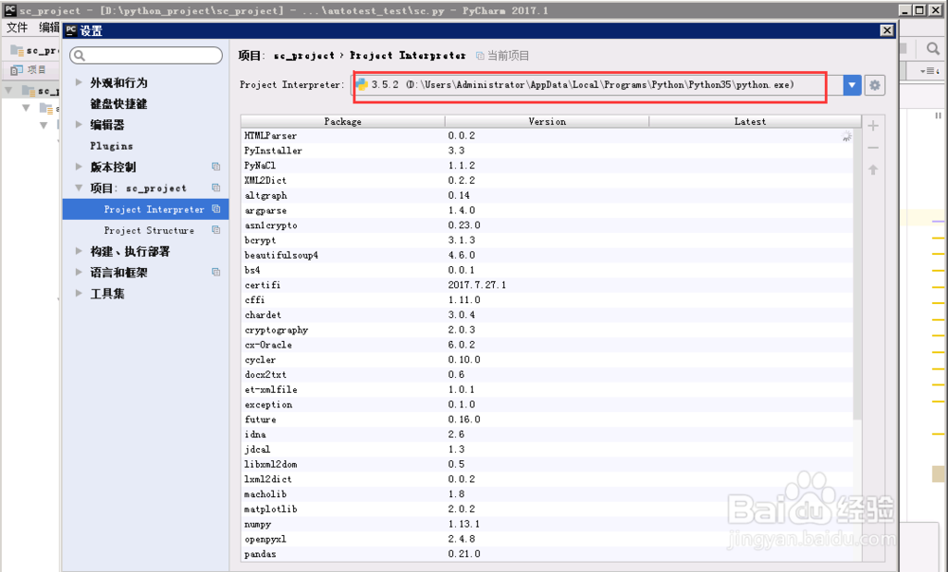
Task: Click the settings search field
Action: click(146, 56)
